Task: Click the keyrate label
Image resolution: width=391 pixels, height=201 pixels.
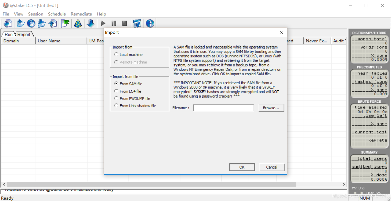Action: [x=370, y=140]
